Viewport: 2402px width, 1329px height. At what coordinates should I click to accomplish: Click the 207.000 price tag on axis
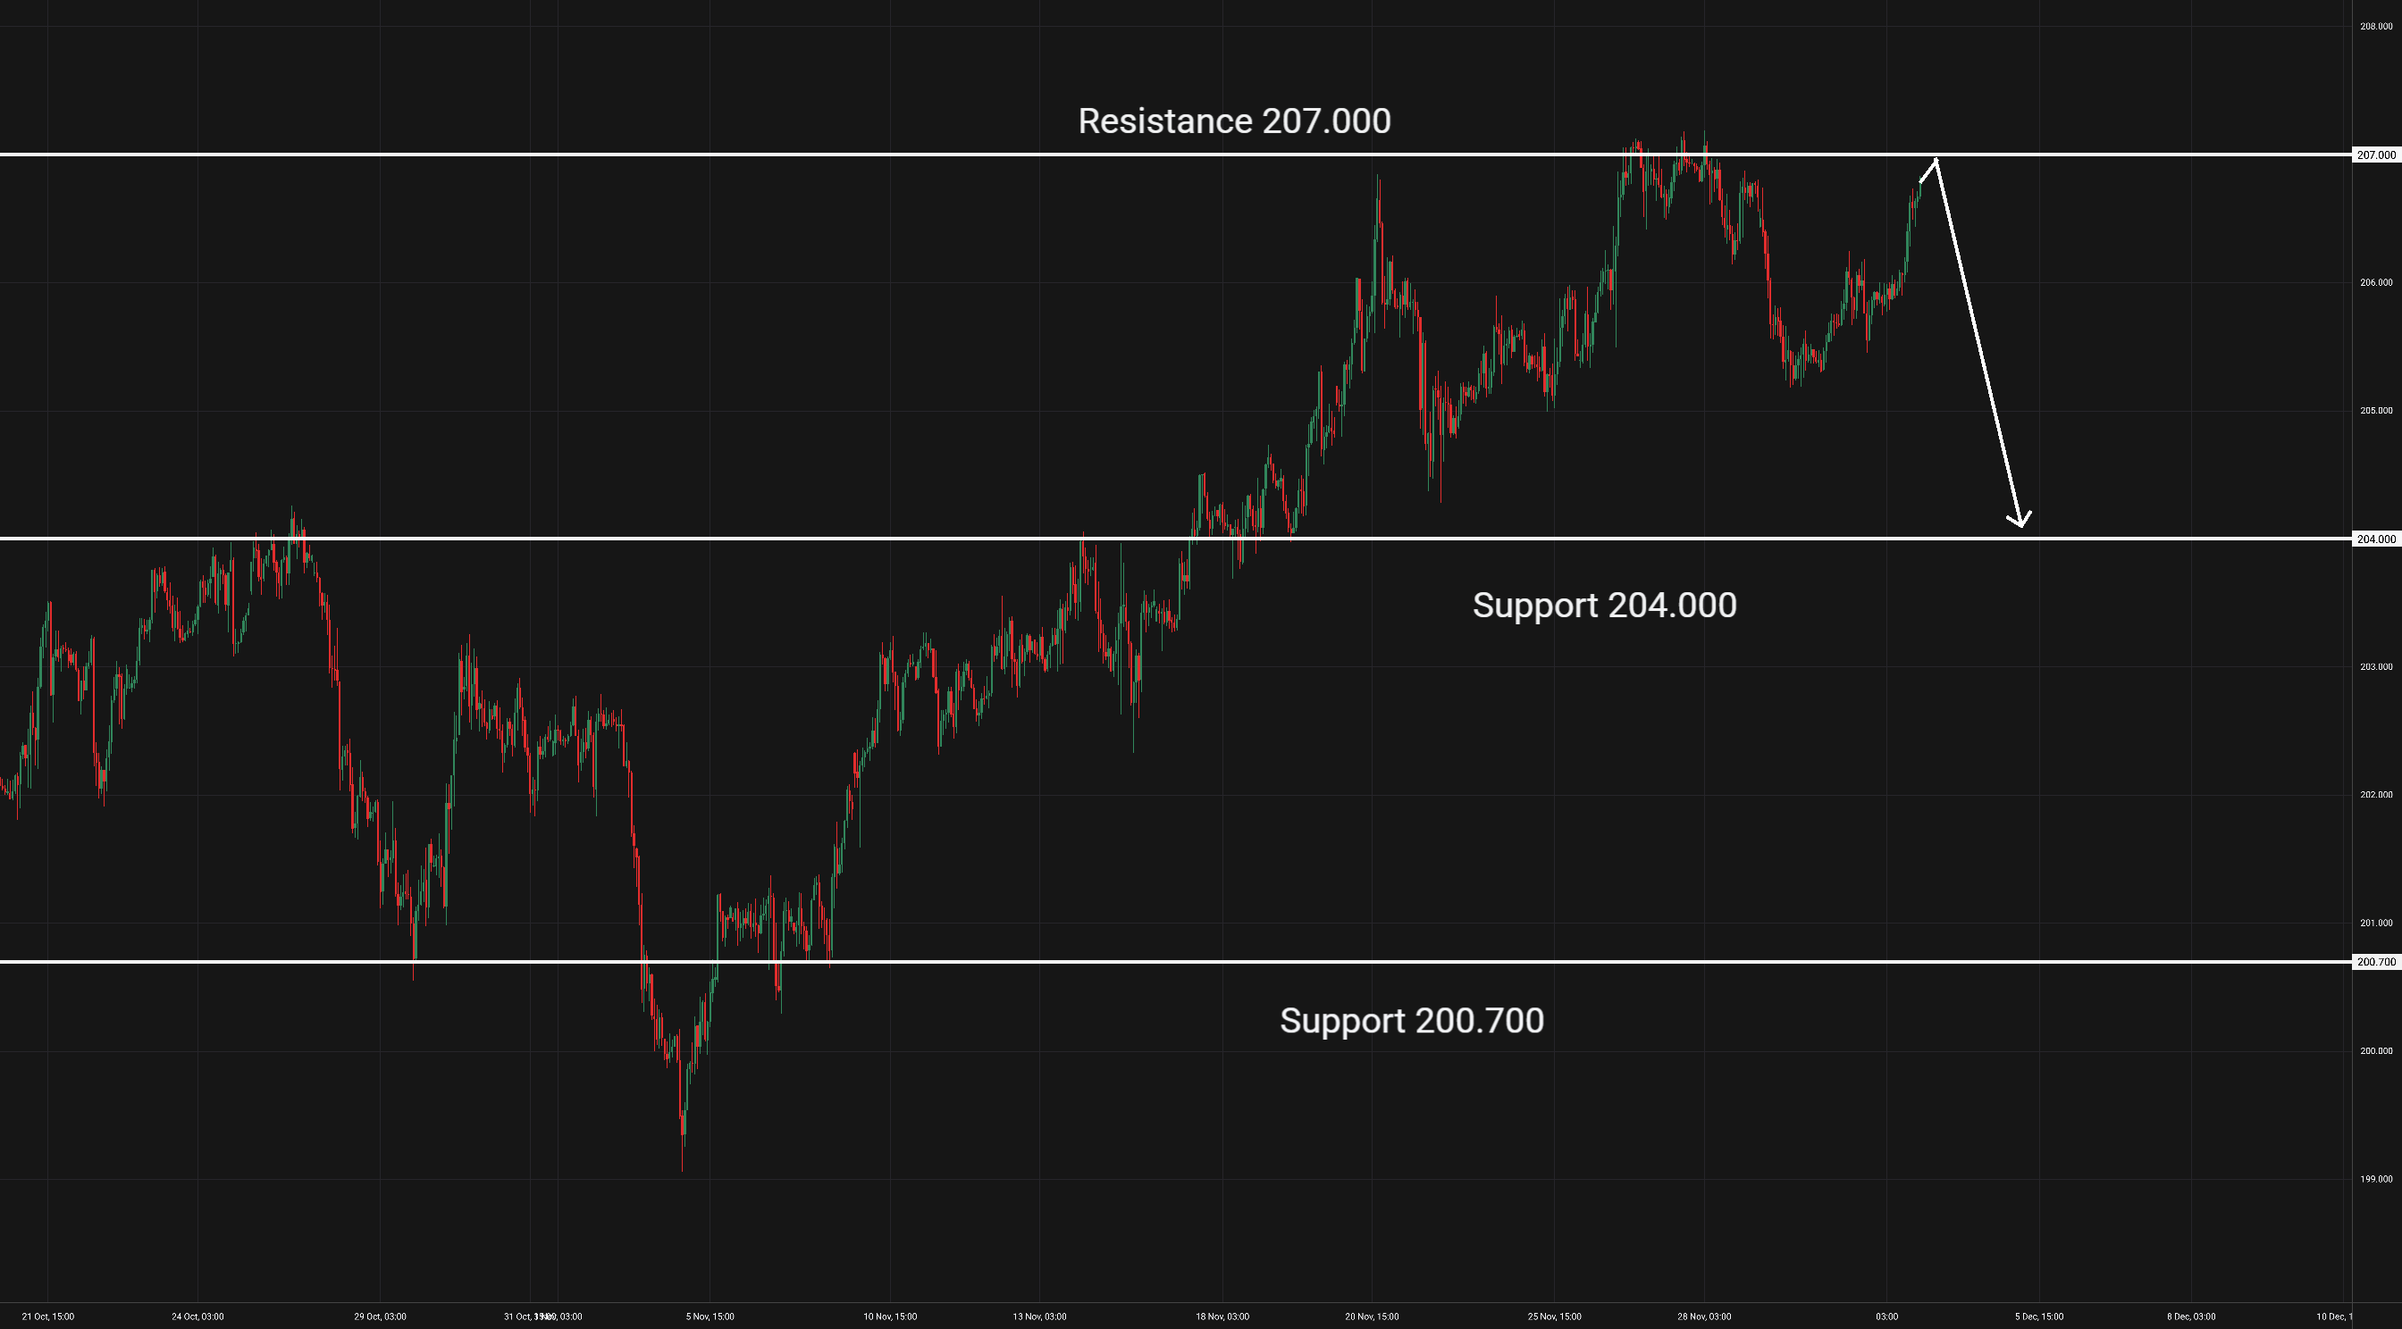(x=2375, y=155)
